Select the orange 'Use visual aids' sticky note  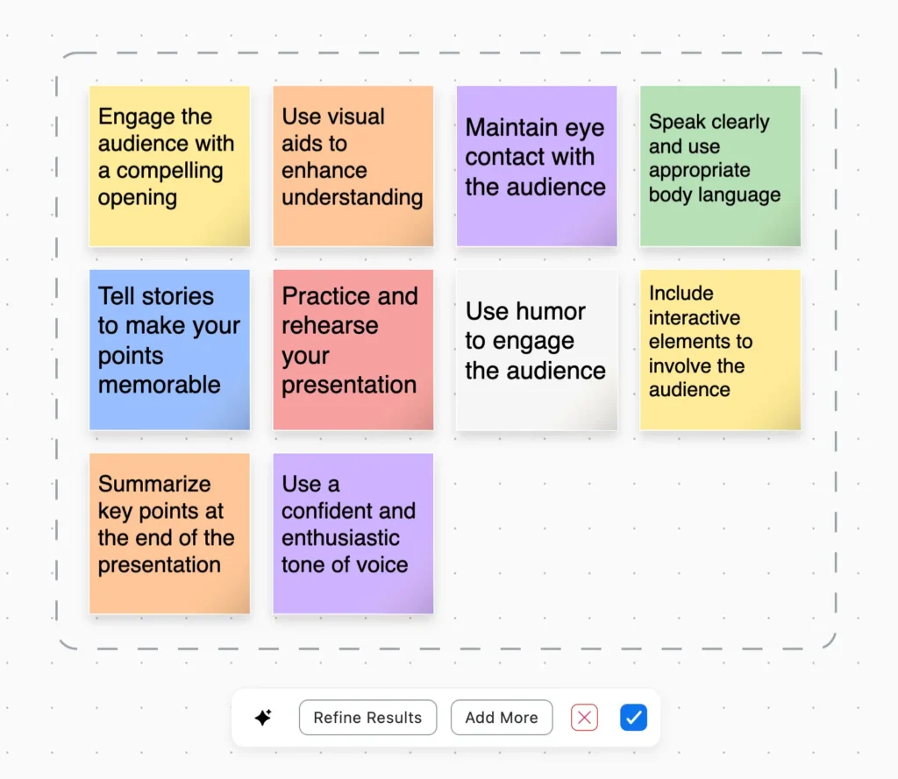click(x=353, y=166)
